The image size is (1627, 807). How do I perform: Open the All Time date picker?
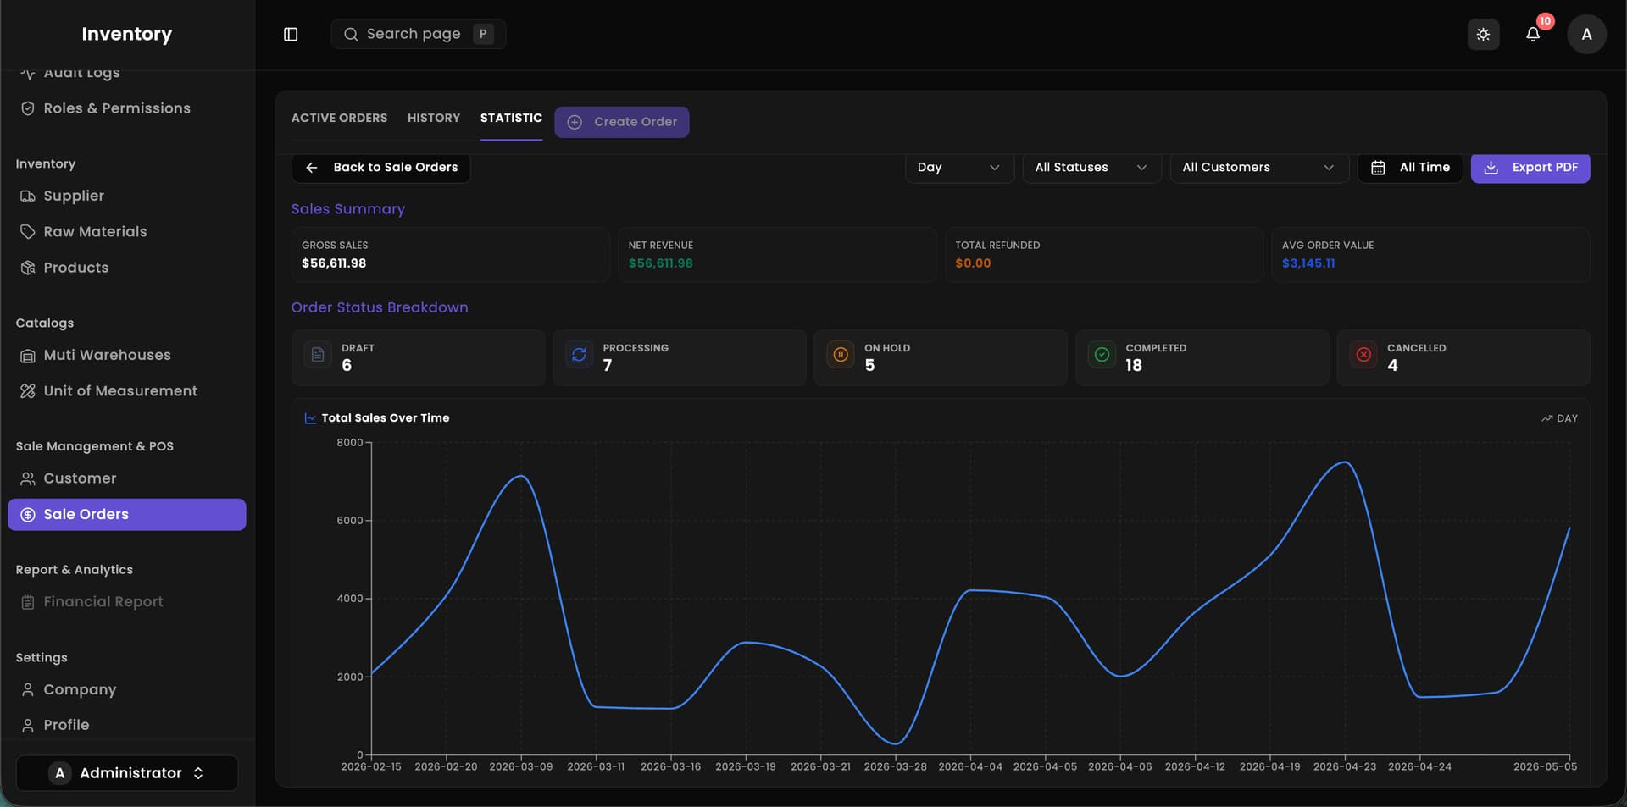coord(1410,168)
